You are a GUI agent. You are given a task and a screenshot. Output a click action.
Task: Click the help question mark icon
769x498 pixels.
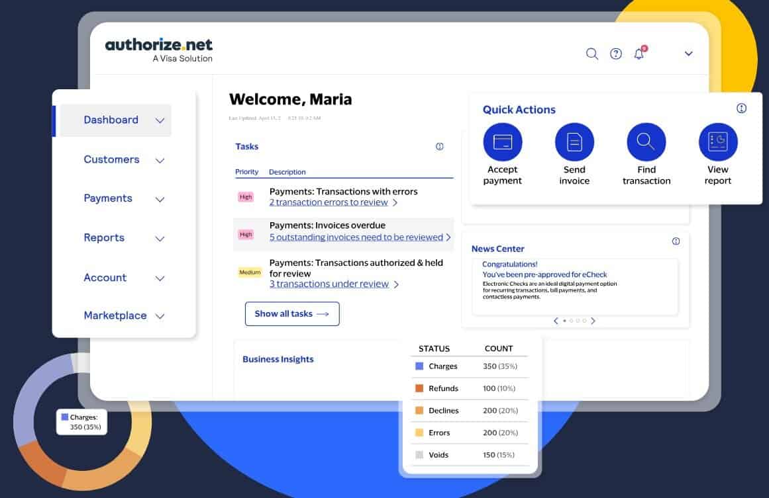[615, 54]
